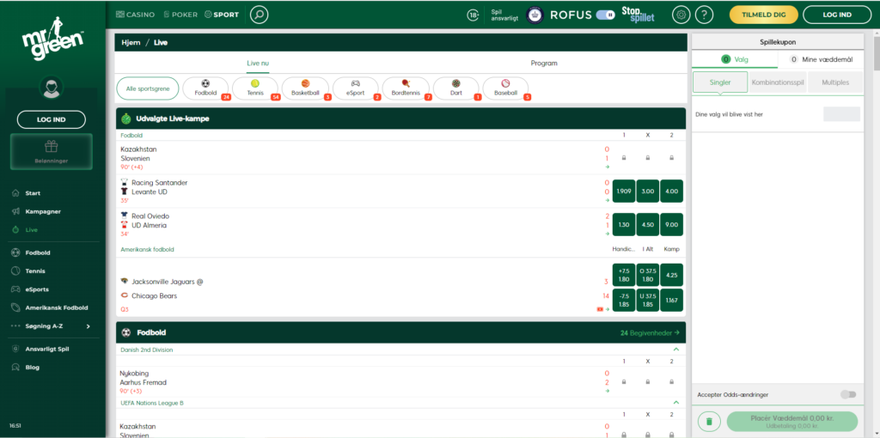
Task: Select the Dart sport filter
Action: (456, 88)
